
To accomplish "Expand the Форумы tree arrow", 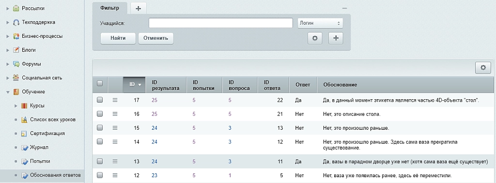I will click(8, 64).
